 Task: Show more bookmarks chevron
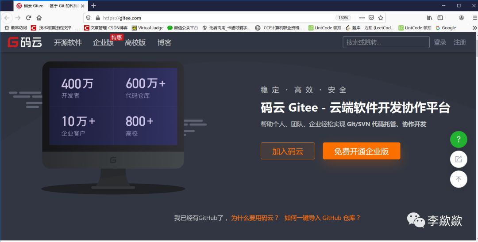tap(474, 28)
